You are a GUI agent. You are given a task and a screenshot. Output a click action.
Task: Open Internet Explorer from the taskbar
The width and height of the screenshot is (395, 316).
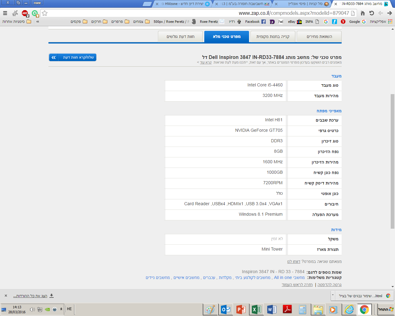(349, 310)
